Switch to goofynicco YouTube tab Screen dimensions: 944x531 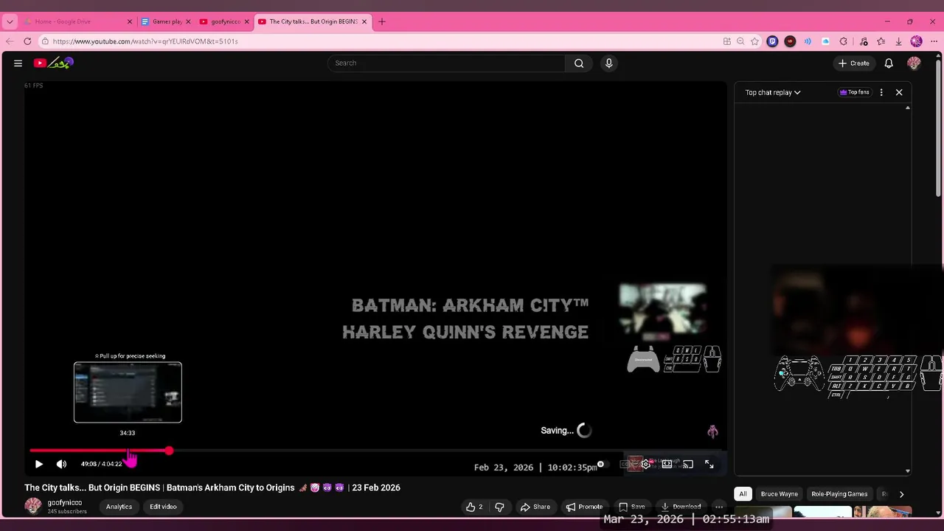click(x=224, y=21)
